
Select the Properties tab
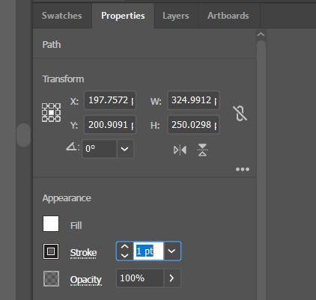click(x=123, y=16)
